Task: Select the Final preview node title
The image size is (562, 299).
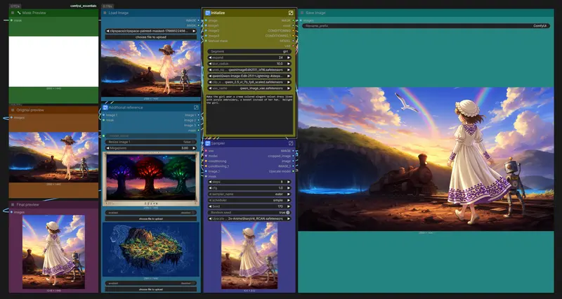Action: [27, 204]
